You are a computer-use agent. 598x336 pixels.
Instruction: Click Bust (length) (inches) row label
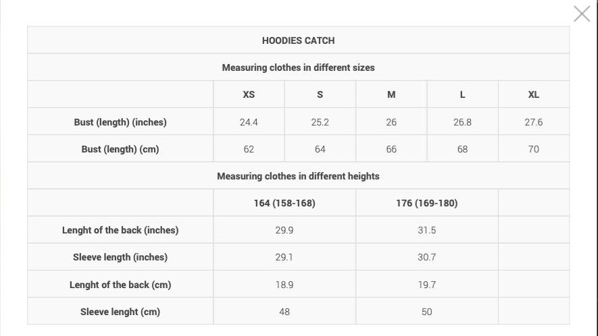[x=120, y=122]
